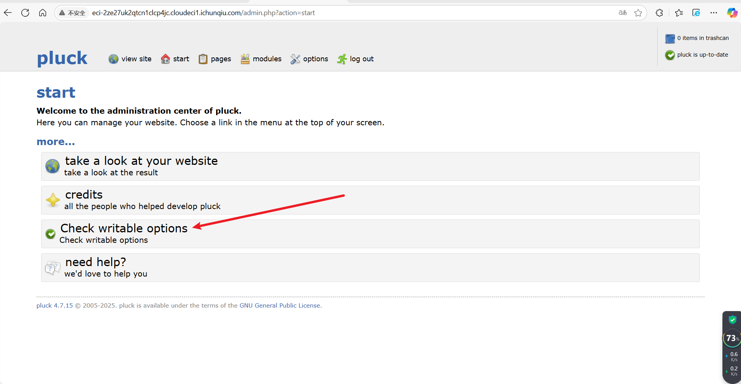Click the pluck is up-to-date text
Viewport: 741px width, 384px height.
(703, 55)
